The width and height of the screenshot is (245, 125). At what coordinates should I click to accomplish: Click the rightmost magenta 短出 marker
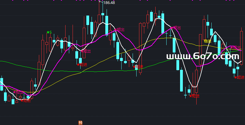point(235,47)
